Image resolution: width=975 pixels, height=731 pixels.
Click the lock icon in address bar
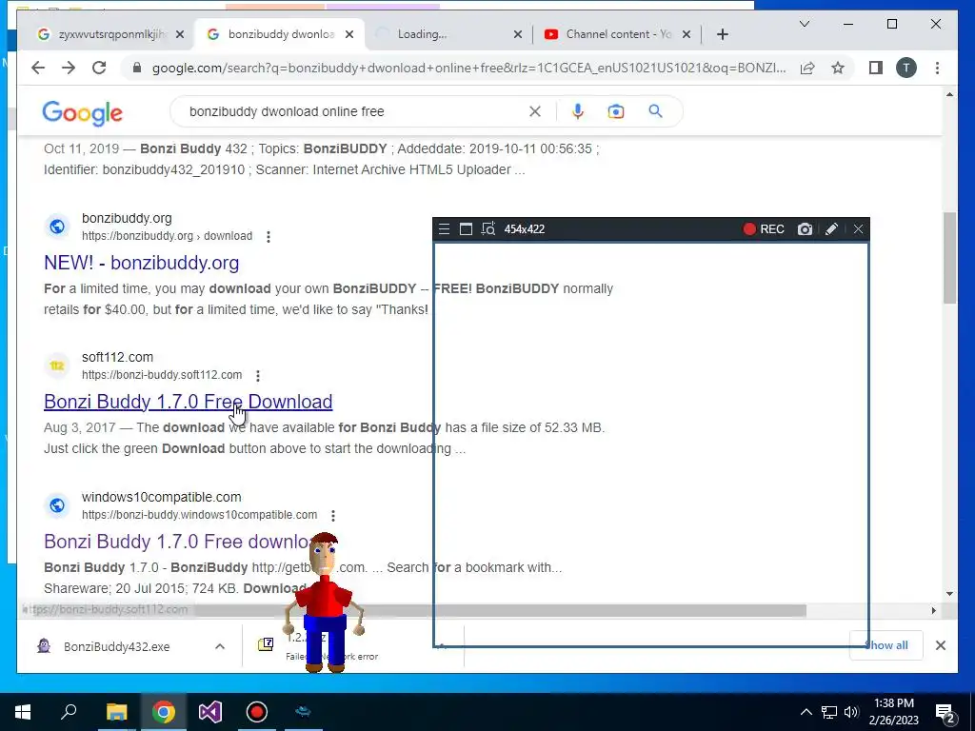pyautogui.click(x=137, y=68)
